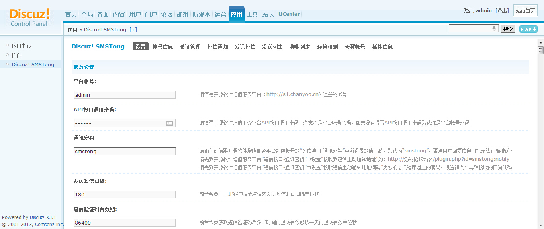Switch to the 短信通知 tab
This screenshot has width=544, height=229.
click(x=217, y=47)
